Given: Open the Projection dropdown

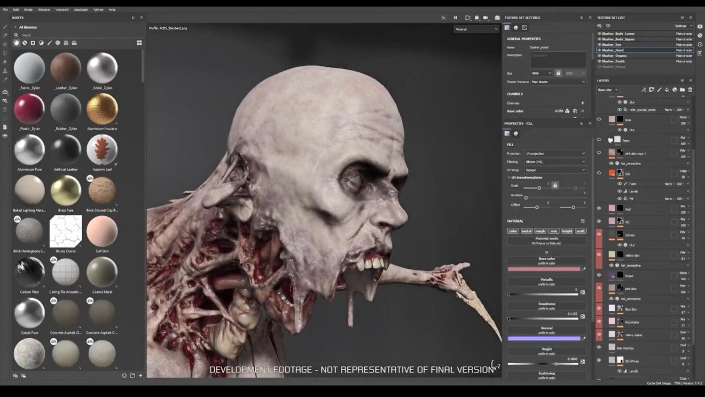Looking at the screenshot, I should 555,153.
